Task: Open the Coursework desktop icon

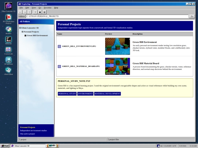Action: click(8, 50)
